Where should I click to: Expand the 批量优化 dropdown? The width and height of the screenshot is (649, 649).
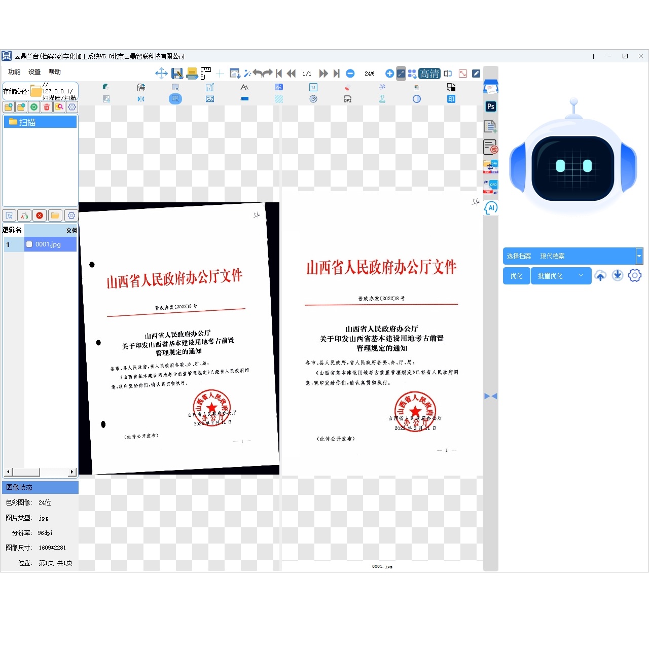point(581,276)
